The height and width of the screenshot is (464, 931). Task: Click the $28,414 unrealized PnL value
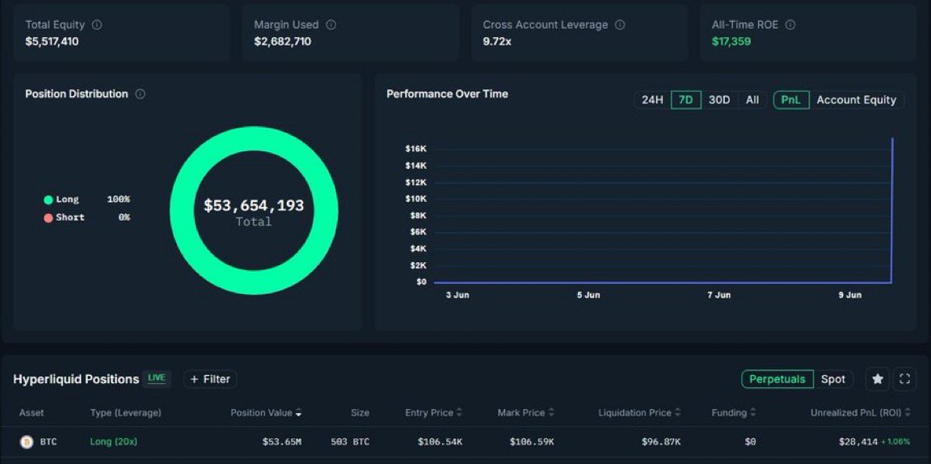point(858,442)
